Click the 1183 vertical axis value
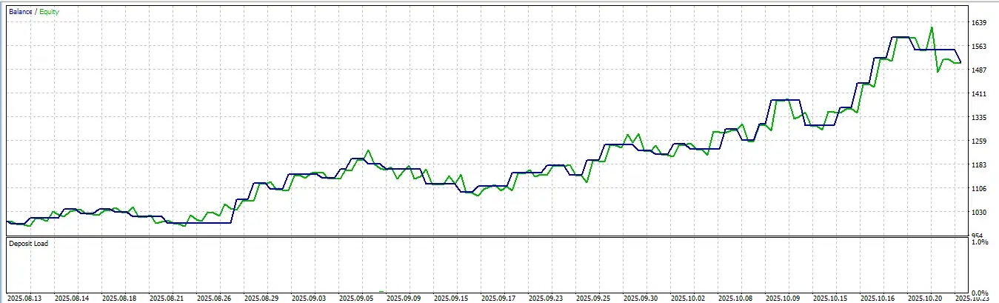The height and width of the screenshot is (303, 999). (x=980, y=165)
